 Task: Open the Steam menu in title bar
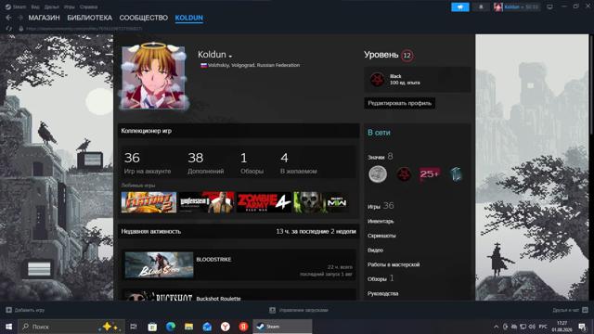point(16,6)
